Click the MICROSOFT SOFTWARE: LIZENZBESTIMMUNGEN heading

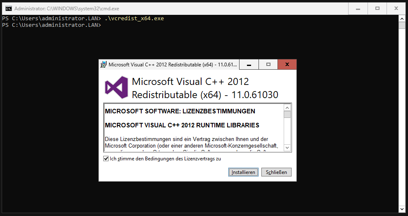[180, 111]
